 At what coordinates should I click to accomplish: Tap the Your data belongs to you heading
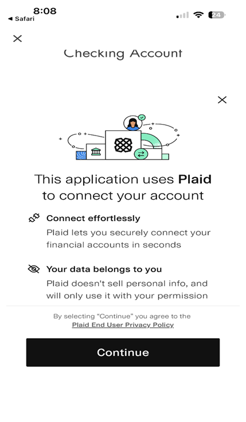tap(104, 269)
